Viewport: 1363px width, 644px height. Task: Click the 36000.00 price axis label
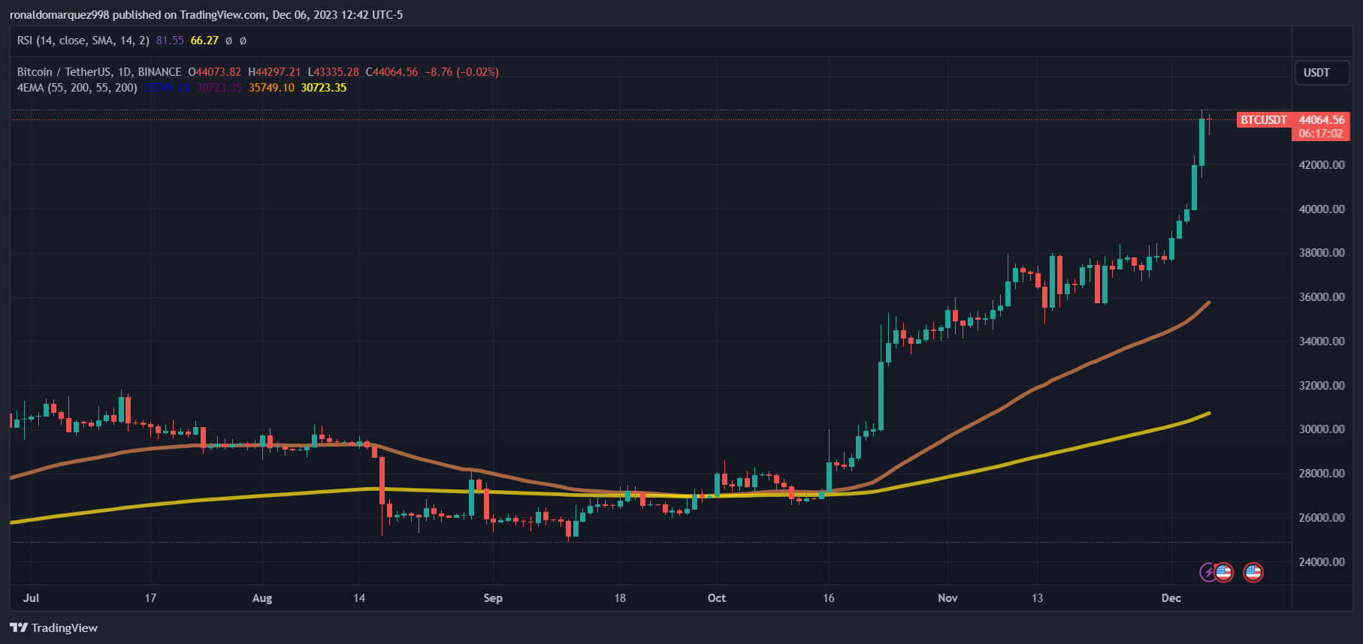tap(1322, 297)
